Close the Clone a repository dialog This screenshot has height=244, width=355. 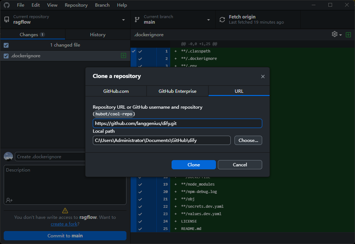(x=263, y=77)
